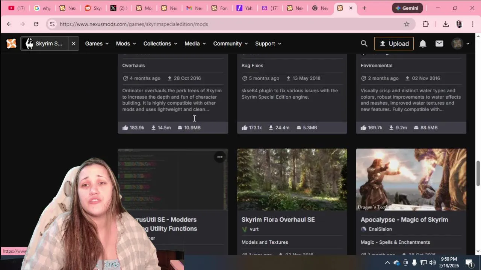
Task: Open author EnaiSiaion's profile link
Action: pyautogui.click(x=380, y=229)
